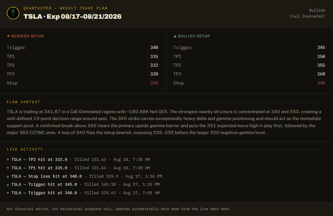Click the (Call Dominated) label
Screen dimensions: 333x216
click(x=307, y=16)
